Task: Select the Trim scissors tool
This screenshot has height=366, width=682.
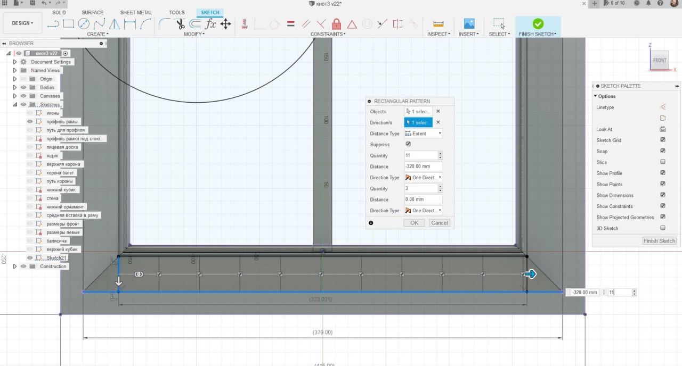Action: point(180,23)
